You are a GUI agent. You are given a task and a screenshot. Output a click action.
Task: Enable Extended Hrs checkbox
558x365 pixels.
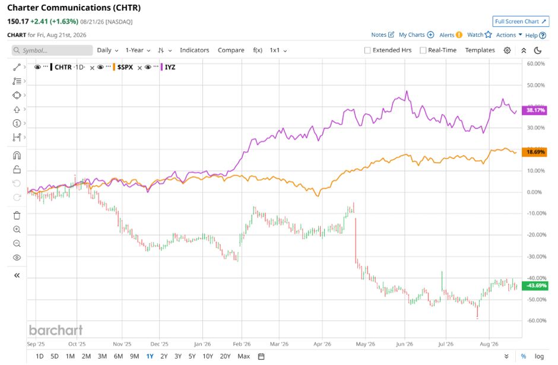pos(367,50)
